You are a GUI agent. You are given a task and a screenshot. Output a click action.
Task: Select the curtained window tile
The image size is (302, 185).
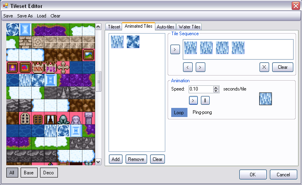coord(50,118)
